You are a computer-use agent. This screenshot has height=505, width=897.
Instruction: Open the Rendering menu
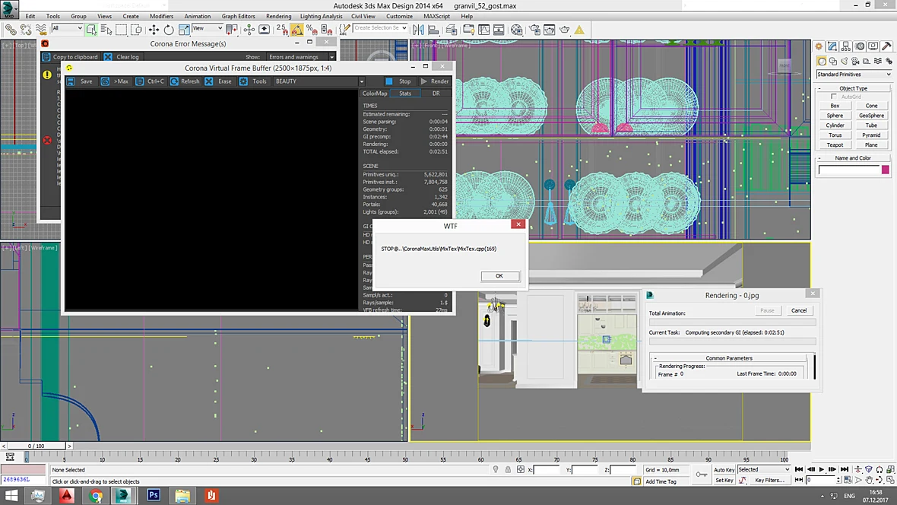coord(278,16)
